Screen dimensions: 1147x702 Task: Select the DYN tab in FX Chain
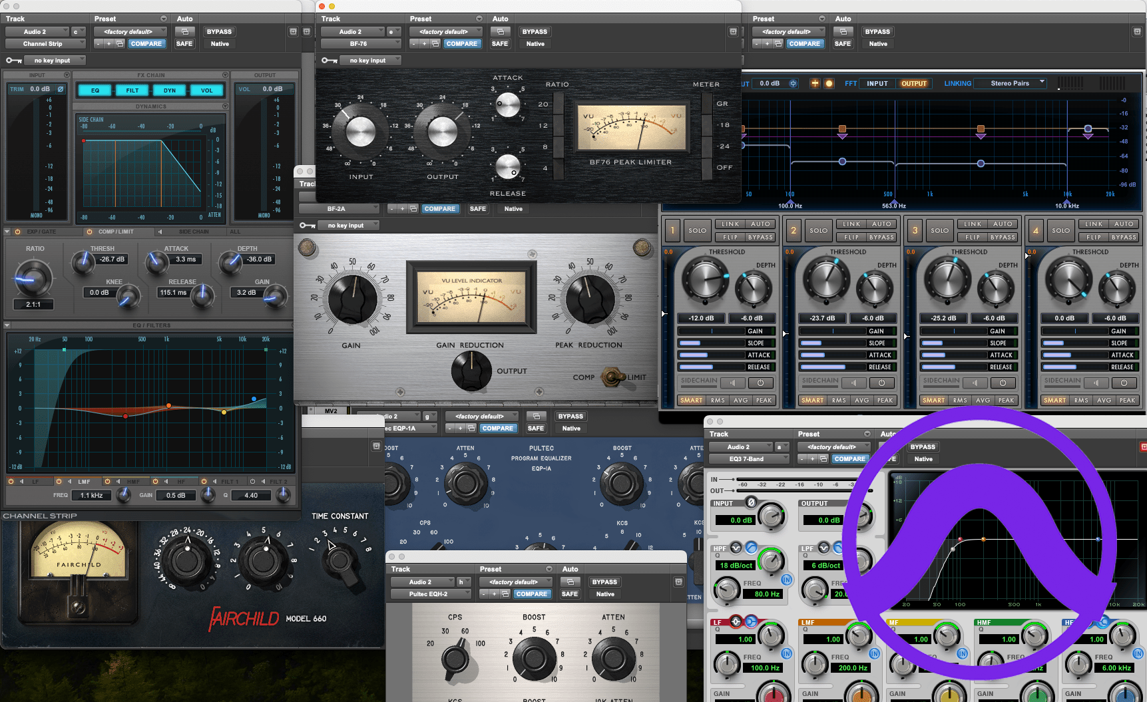(170, 90)
